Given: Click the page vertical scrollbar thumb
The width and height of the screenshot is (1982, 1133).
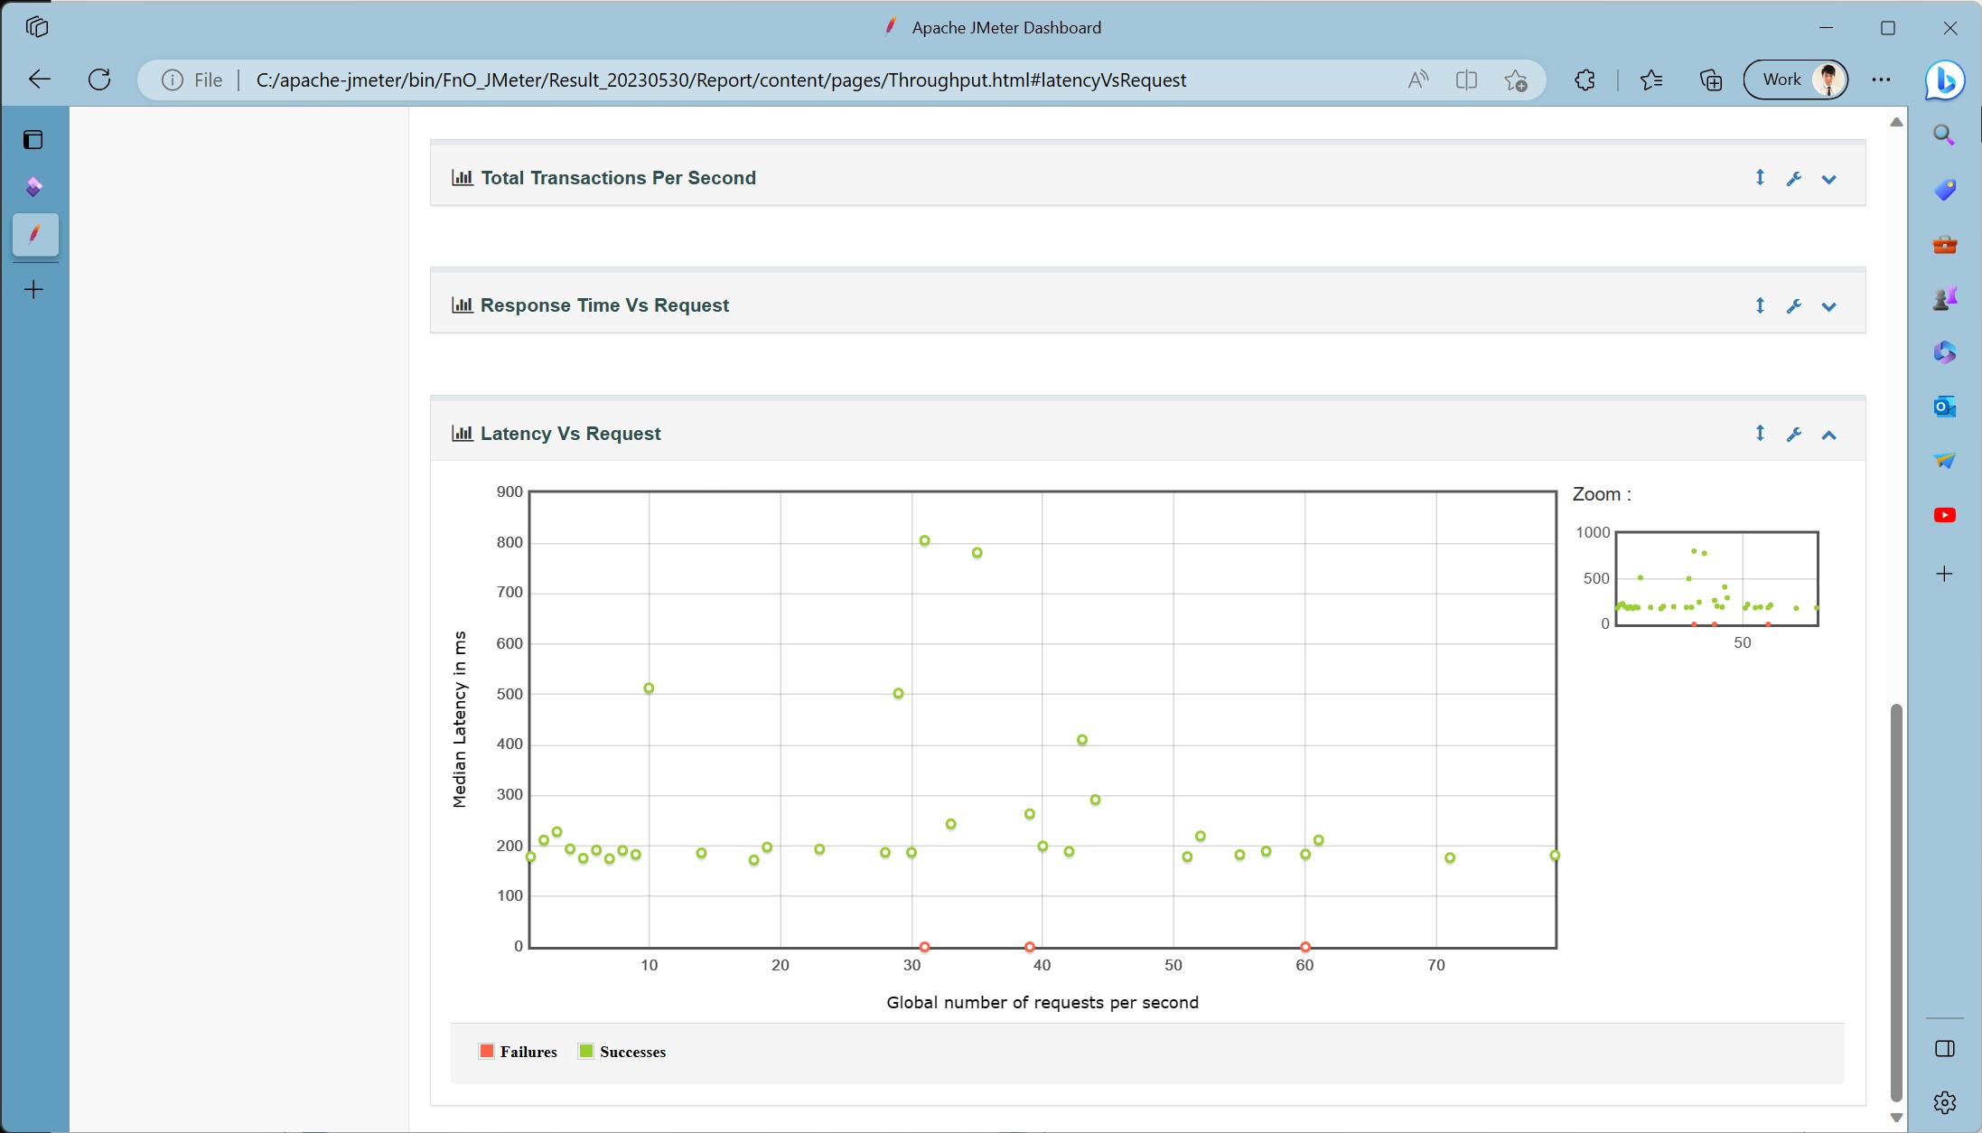Looking at the screenshot, I should coord(1896,902).
